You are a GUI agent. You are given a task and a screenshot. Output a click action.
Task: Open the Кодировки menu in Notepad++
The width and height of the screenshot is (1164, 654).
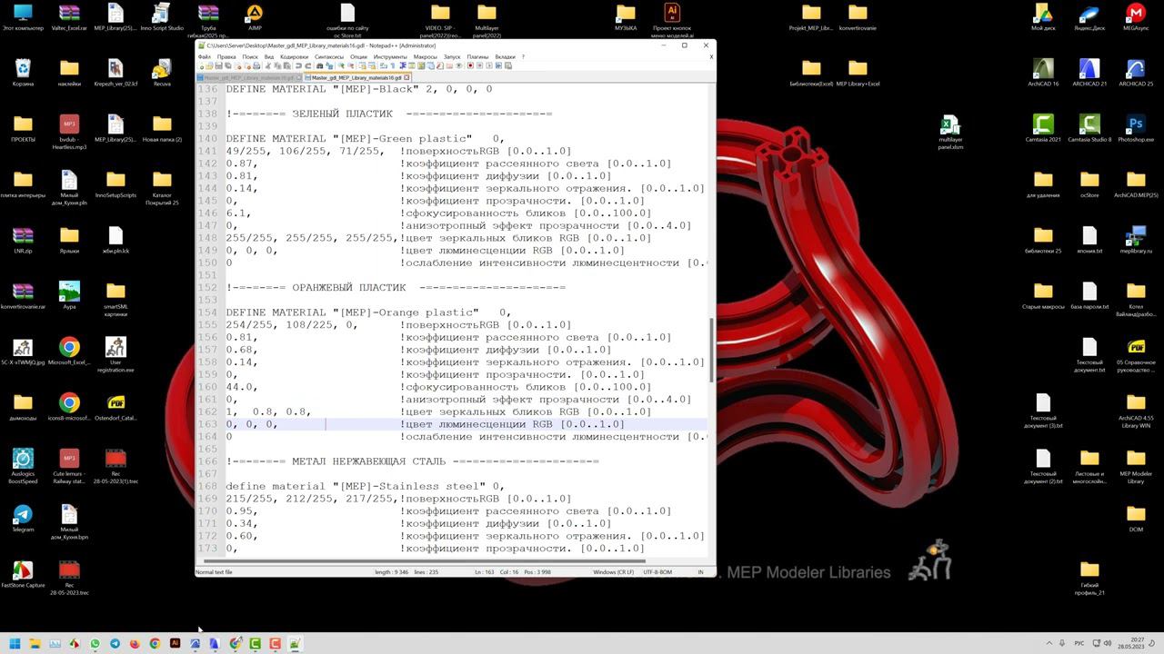[295, 56]
